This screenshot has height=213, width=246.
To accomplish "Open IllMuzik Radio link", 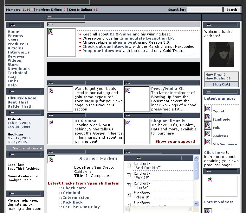I will coord(22,98).
